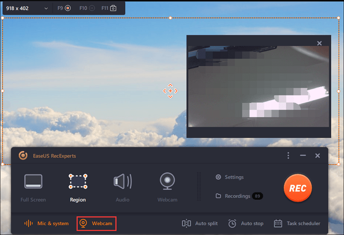Image resolution: width=344 pixels, height=235 pixels.
Task: Click the left-middle region resize handle
Action: (x=2, y=91)
